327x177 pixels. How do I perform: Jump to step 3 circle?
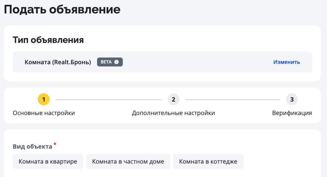coord(292,99)
